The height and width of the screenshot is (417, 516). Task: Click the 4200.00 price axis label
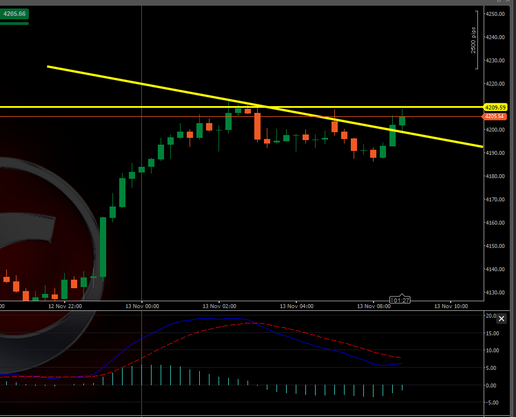point(495,130)
